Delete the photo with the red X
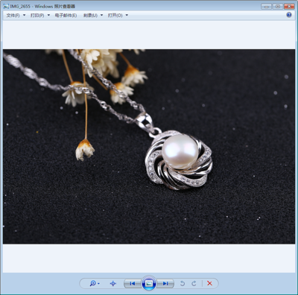 point(209,283)
